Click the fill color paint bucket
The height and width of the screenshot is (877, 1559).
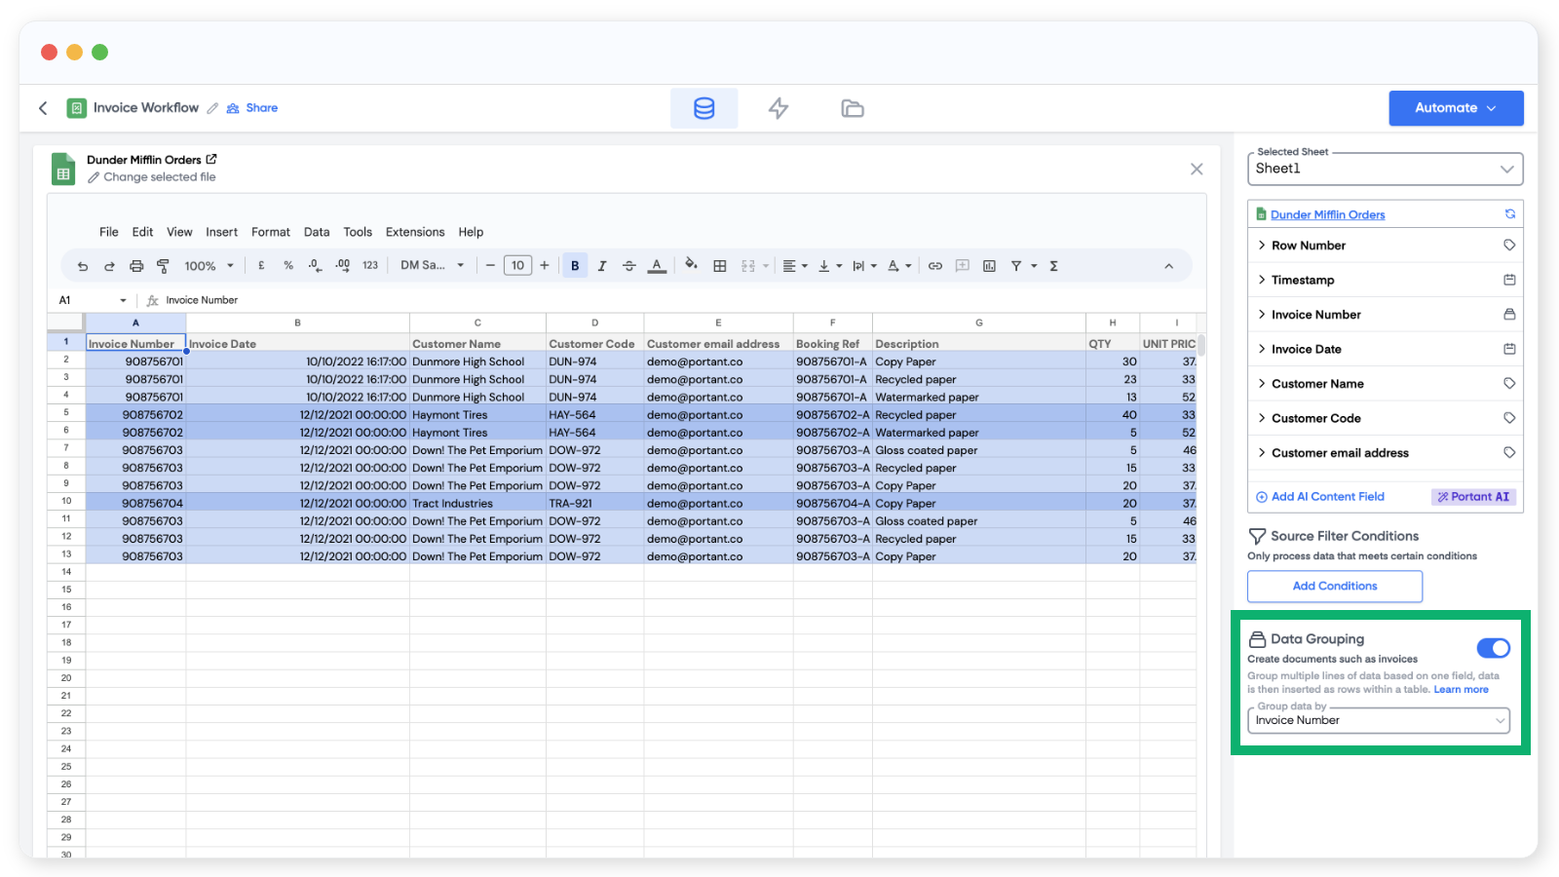[x=691, y=265]
